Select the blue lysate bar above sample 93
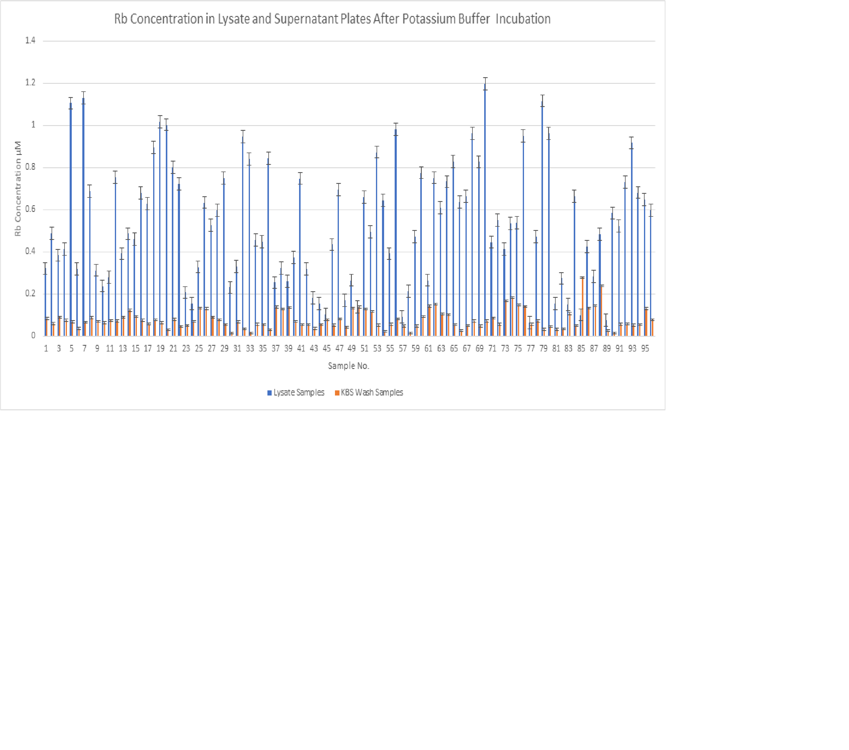 pyautogui.click(x=631, y=239)
